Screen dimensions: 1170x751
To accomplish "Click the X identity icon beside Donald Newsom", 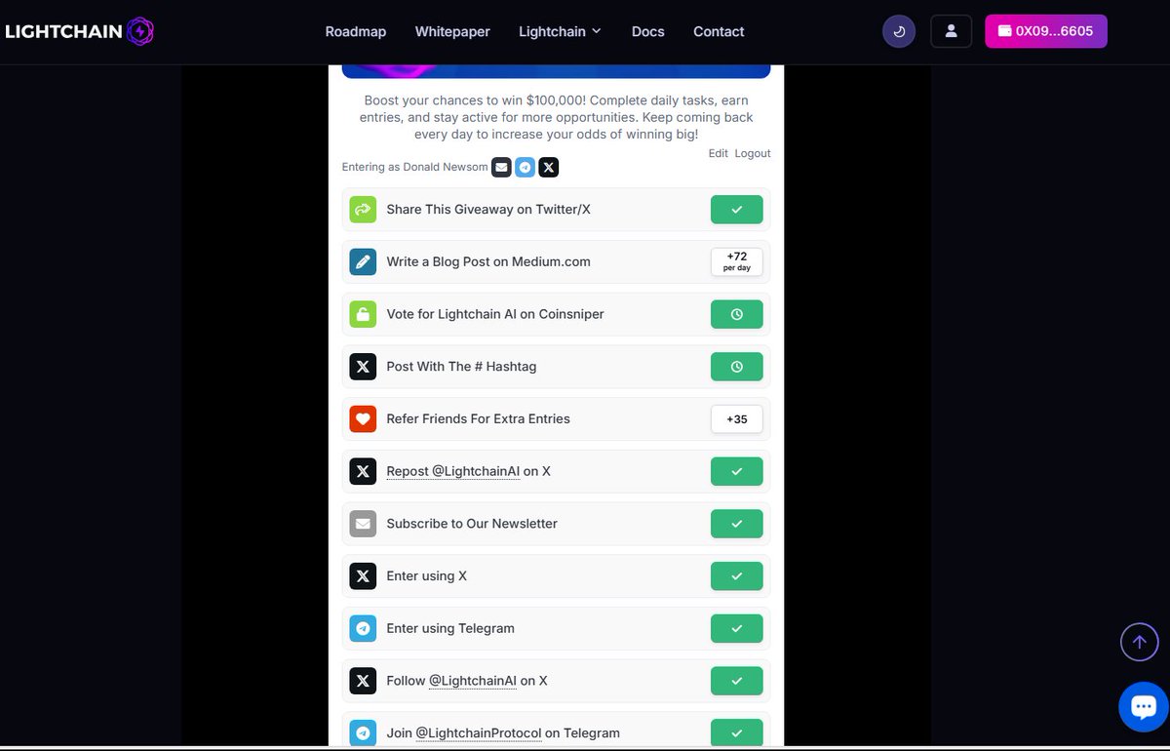I will [549, 168].
